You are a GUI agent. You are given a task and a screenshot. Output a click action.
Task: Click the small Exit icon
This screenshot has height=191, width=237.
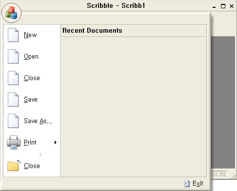pos(187,184)
